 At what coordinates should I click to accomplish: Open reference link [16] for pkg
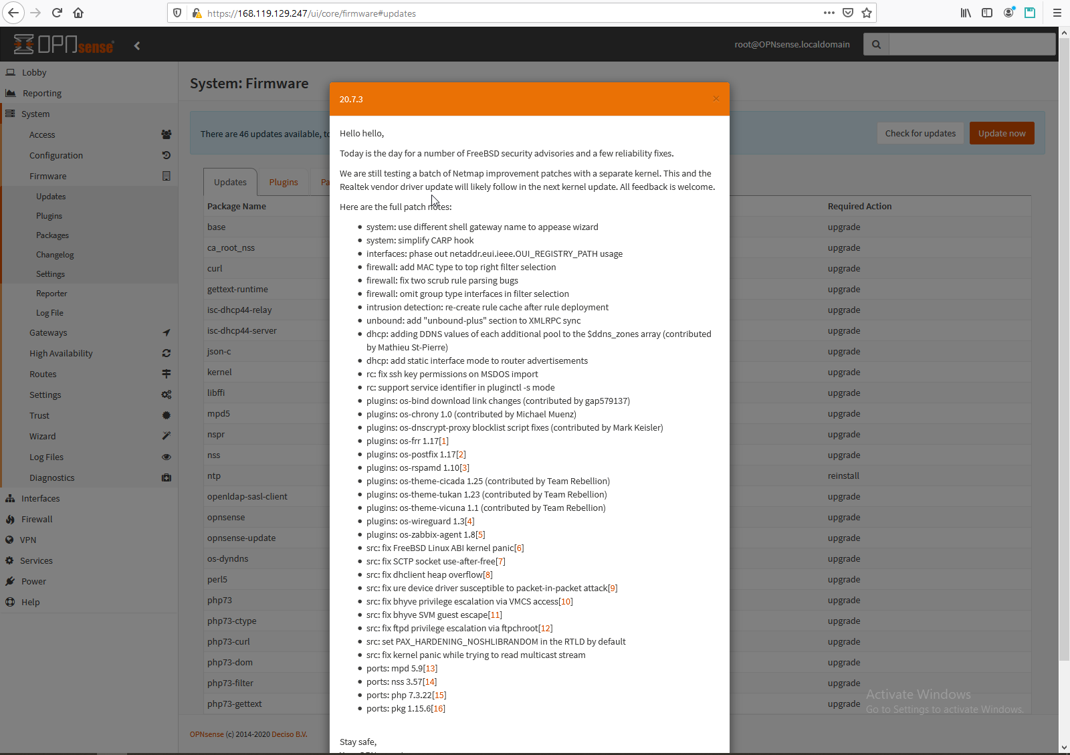(438, 708)
